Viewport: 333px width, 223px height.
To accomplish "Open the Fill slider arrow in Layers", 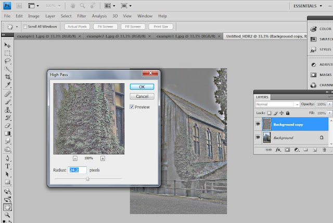I will coord(330,113).
